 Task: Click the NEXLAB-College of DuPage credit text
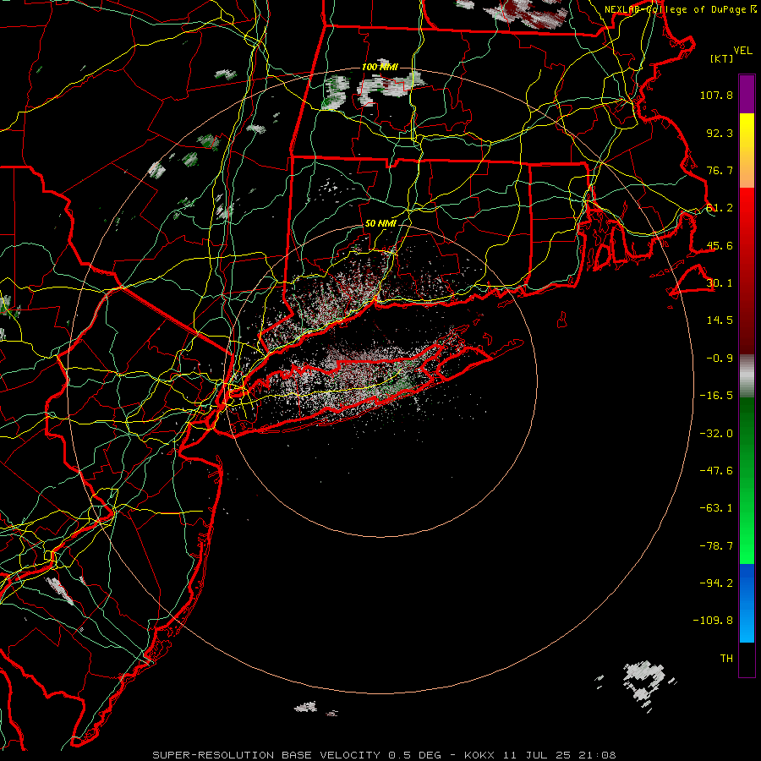point(676,9)
